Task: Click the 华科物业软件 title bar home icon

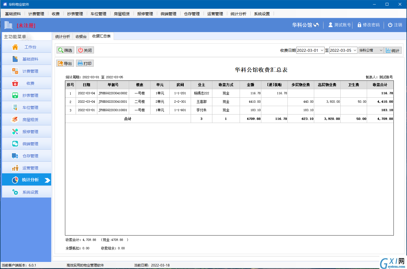Action: [5, 4]
